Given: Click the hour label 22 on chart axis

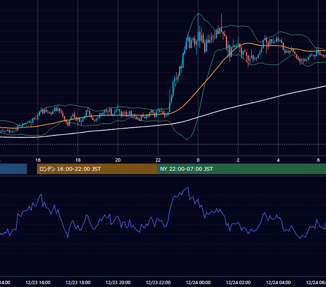Looking at the screenshot, I should coord(158,160).
